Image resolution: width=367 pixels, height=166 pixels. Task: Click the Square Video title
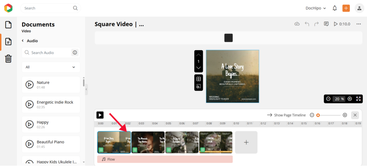pyautogui.click(x=119, y=24)
